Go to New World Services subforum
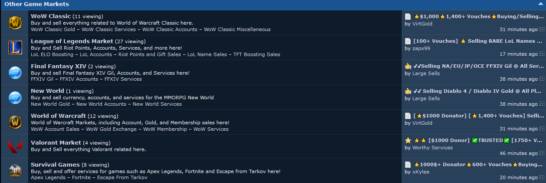Viewport: 546px width, 183px height. 157,104
